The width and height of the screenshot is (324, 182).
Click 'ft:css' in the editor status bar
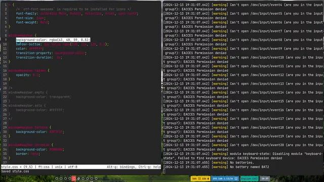click(x=44, y=167)
